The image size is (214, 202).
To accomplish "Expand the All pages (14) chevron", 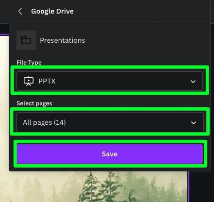I will point(194,123).
